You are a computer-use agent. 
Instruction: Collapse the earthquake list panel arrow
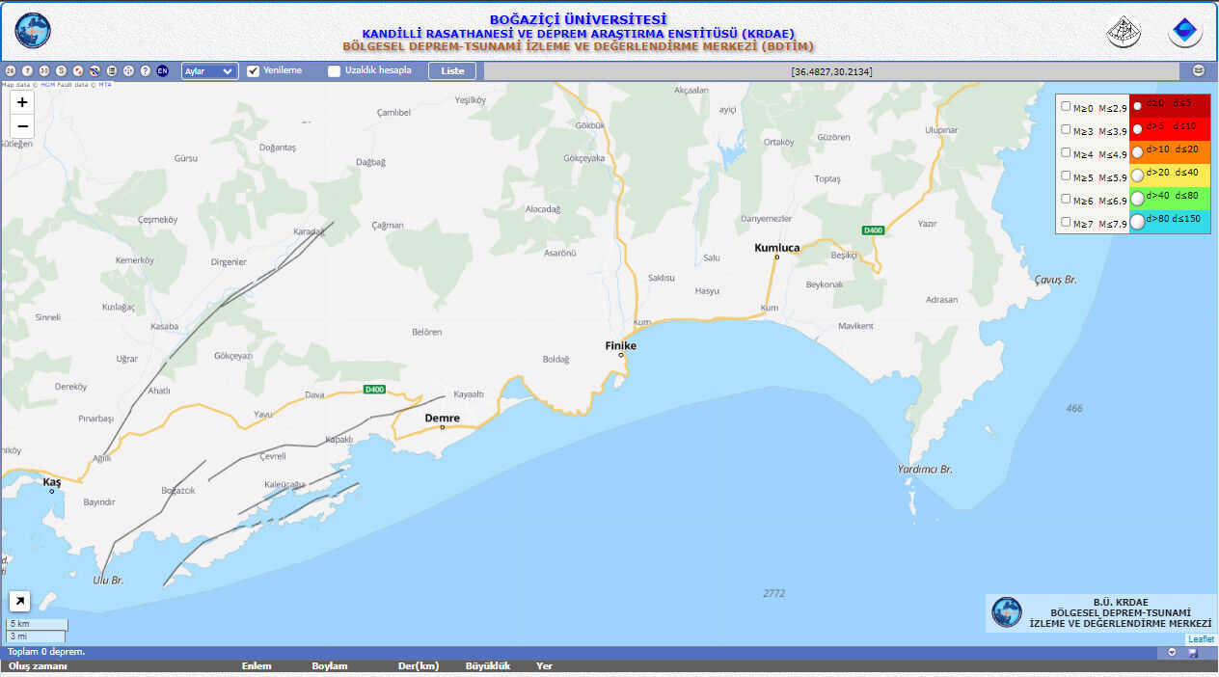[x=1172, y=653]
